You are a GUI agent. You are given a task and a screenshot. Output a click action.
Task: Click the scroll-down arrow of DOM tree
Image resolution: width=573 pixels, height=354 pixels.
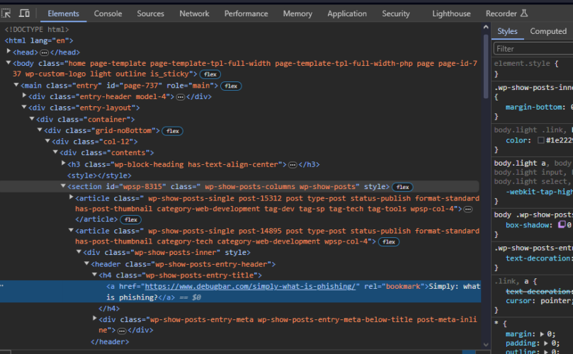(x=486, y=345)
